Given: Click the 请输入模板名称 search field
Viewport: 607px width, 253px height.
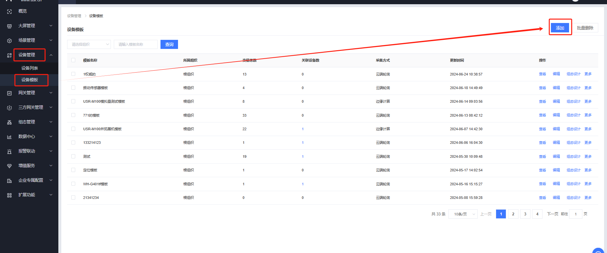Looking at the screenshot, I should coord(136,44).
